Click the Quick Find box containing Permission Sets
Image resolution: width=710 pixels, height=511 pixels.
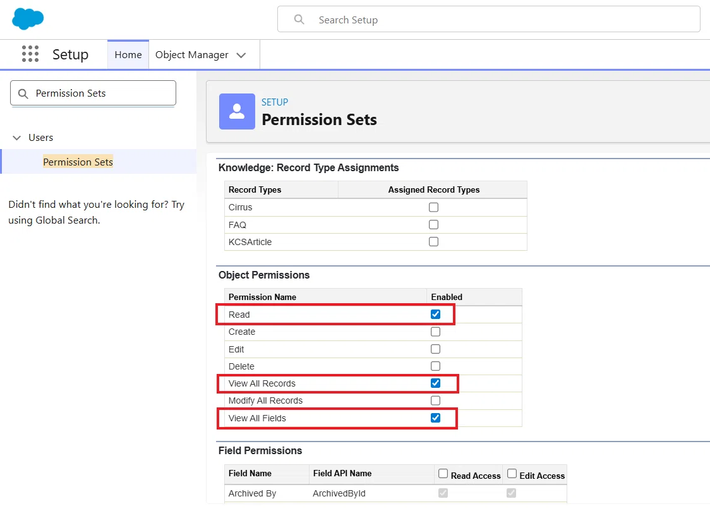93,93
